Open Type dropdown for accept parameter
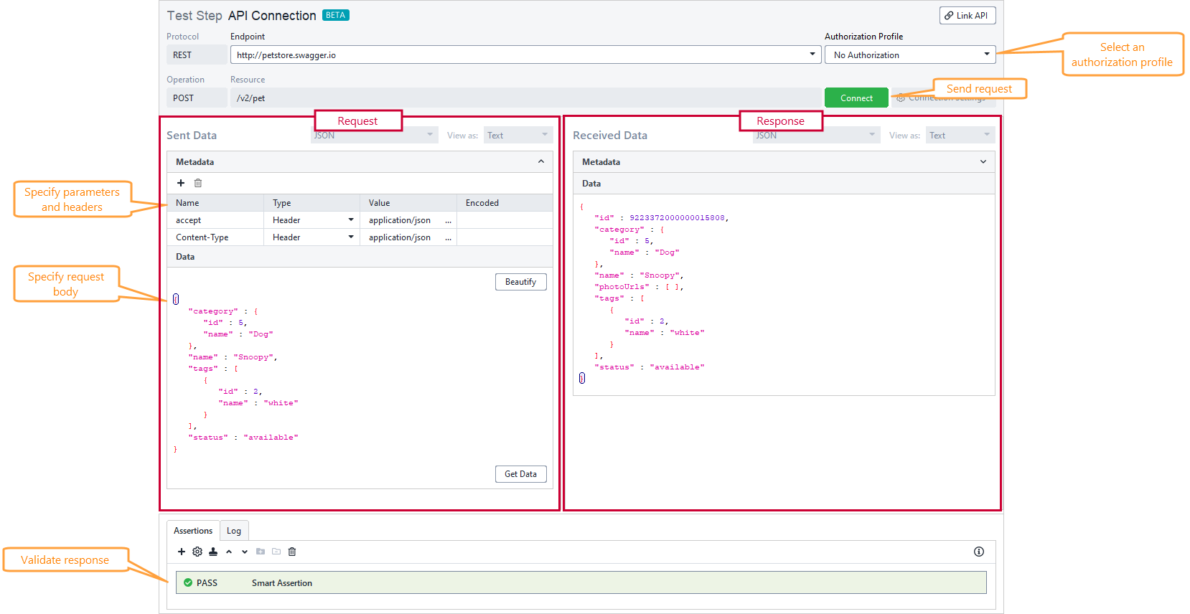 coord(351,220)
